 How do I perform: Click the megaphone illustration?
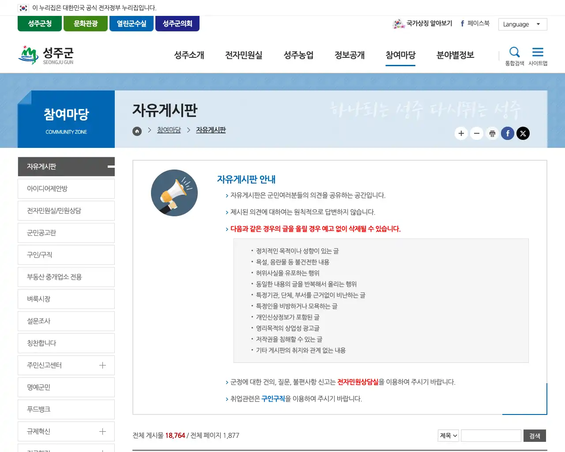point(174,193)
